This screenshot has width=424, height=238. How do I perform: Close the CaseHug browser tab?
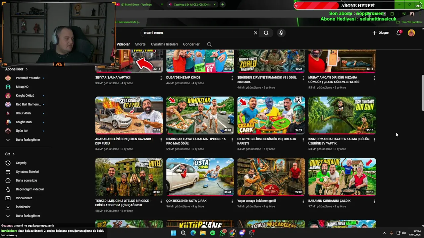click(215, 5)
